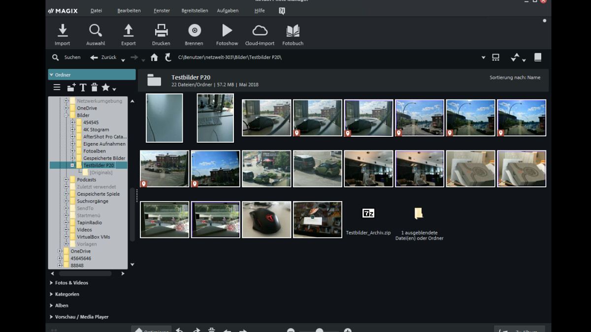Click Sortierung nach: Name

(x=515, y=78)
